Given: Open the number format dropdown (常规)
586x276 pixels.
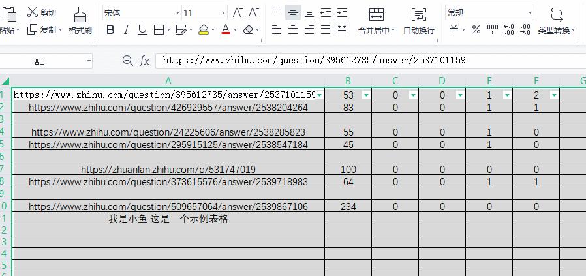Looking at the screenshot, I should (530, 13).
